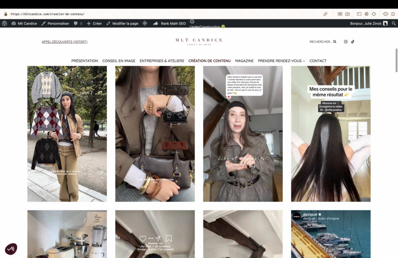398x258 pixels.
Task: Open Conseil en image nav item
Action: click(x=119, y=61)
